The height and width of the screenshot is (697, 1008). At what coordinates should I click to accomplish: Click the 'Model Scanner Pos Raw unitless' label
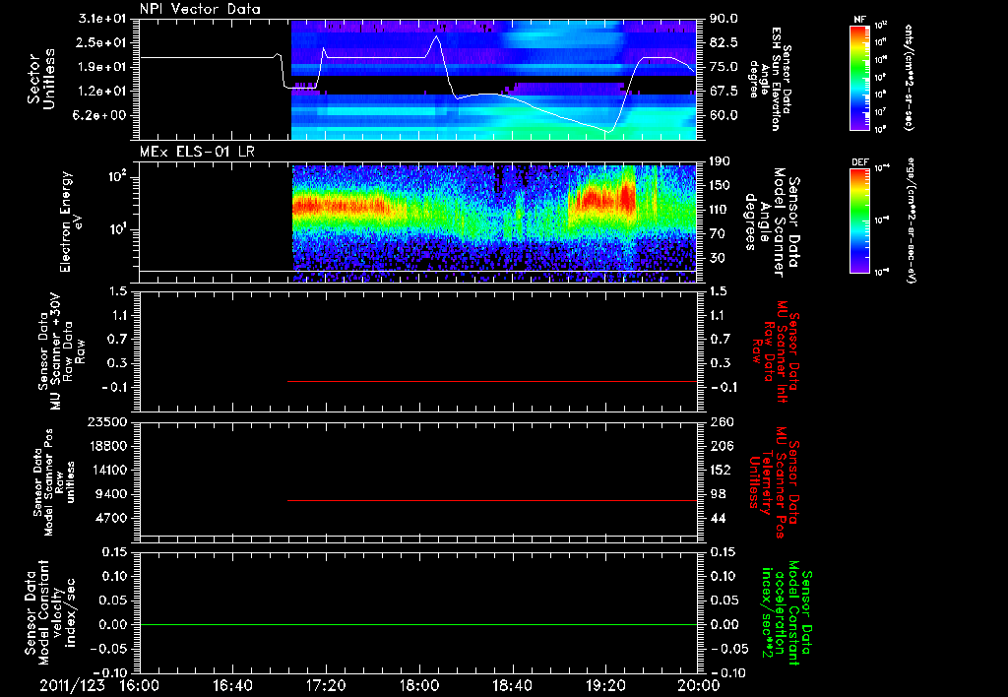[x=60, y=482]
